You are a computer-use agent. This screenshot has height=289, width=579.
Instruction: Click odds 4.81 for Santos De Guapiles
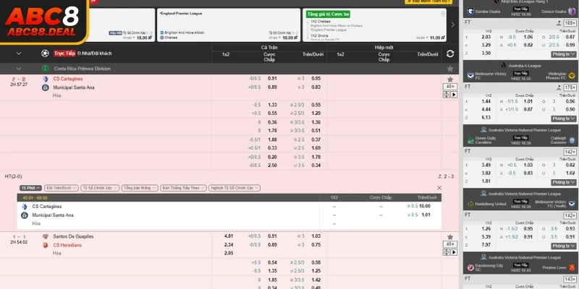[x=229, y=236]
